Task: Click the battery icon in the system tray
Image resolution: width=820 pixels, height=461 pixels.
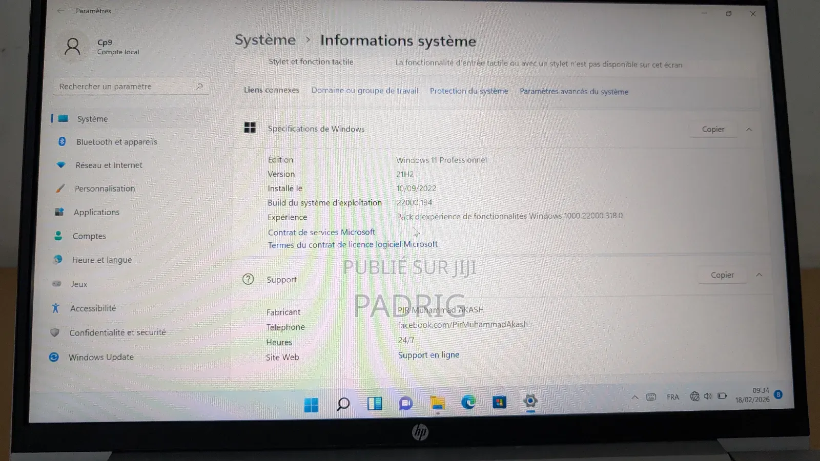Action: [722, 396]
